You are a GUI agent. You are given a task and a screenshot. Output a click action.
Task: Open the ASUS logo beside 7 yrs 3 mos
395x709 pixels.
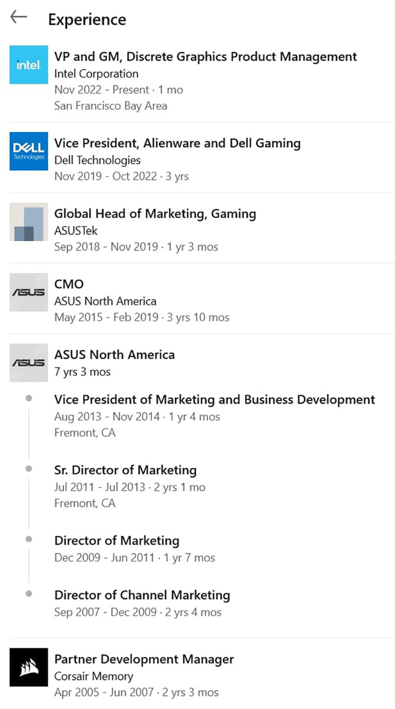(x=28, y=362)
